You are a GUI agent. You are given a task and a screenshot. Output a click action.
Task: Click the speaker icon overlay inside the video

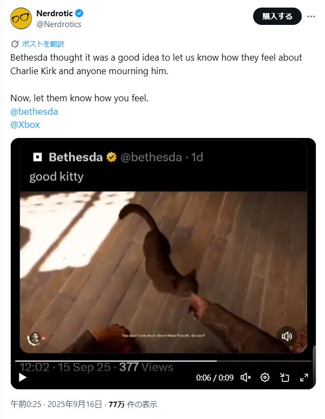(287, 336)
